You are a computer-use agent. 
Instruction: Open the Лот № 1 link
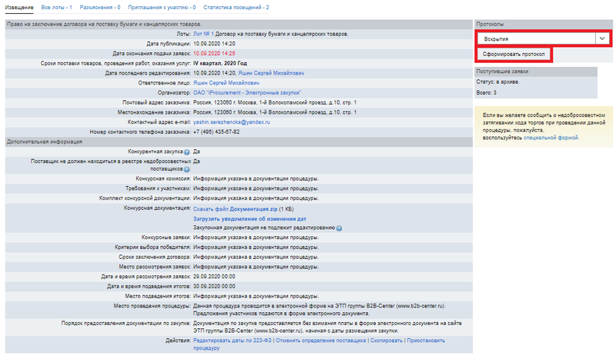pos(203,35)
